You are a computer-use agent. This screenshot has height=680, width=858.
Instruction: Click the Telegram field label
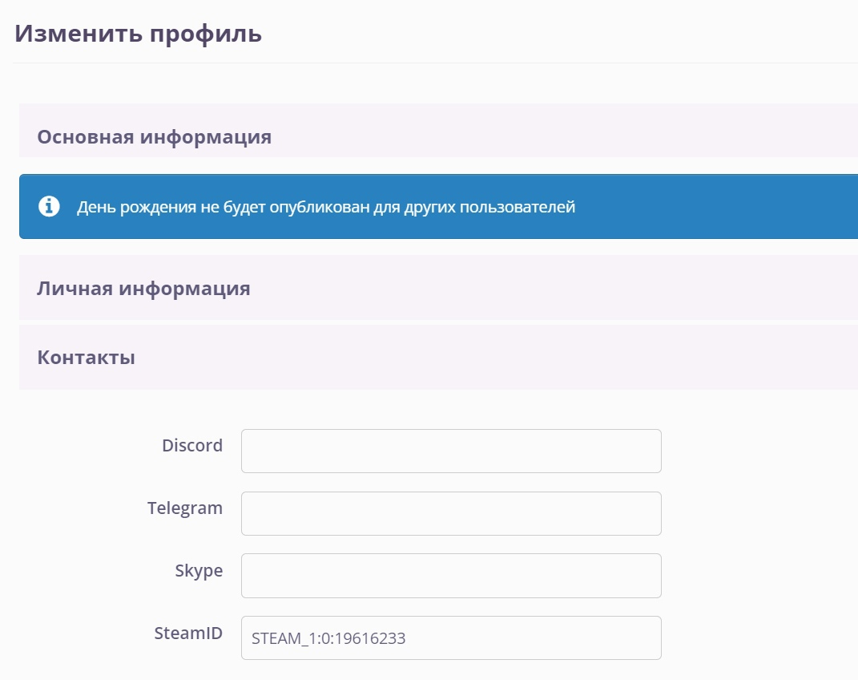click(185, 508)
